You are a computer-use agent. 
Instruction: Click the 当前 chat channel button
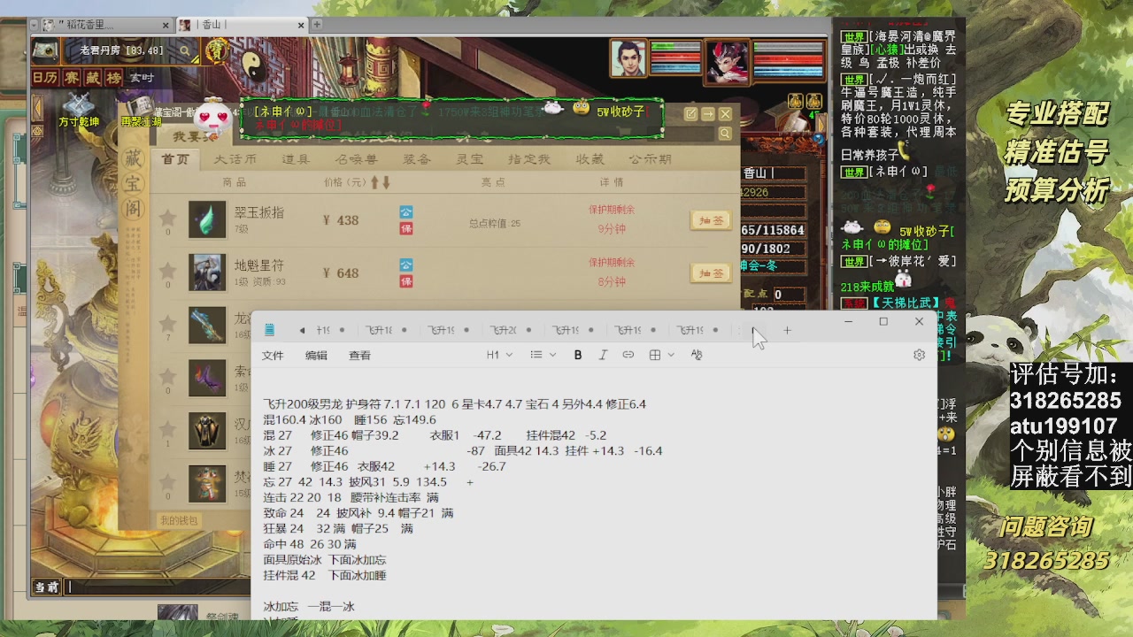[47, 587]
